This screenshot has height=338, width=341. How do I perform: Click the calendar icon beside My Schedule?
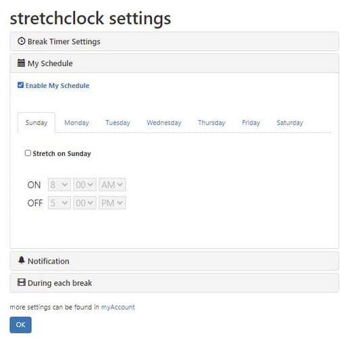pos(21,63)
